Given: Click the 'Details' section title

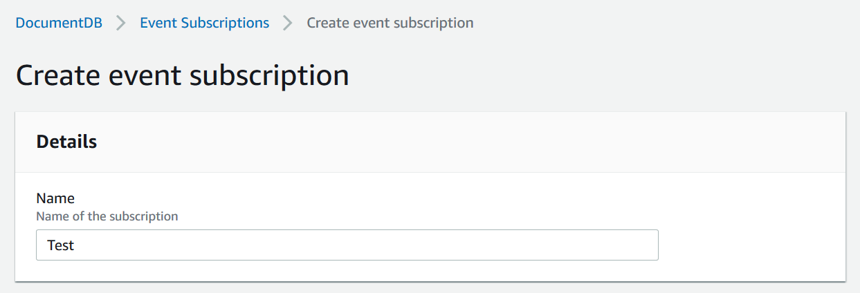Looking at the screenshot, I should [x=66, y=142].
